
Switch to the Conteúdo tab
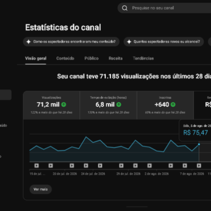(65, 58)
